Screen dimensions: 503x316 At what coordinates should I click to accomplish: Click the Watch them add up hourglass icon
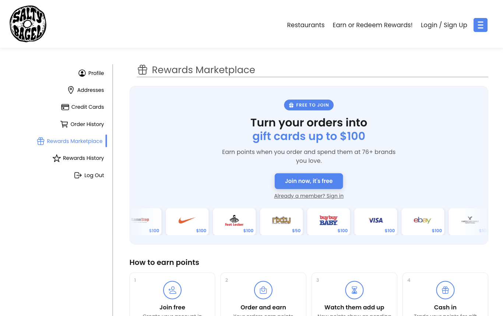point(354,290)
